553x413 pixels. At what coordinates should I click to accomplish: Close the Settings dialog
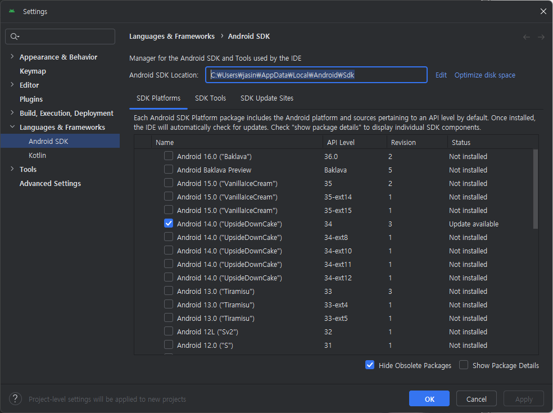pyautogui.click(x=543, y=11)
